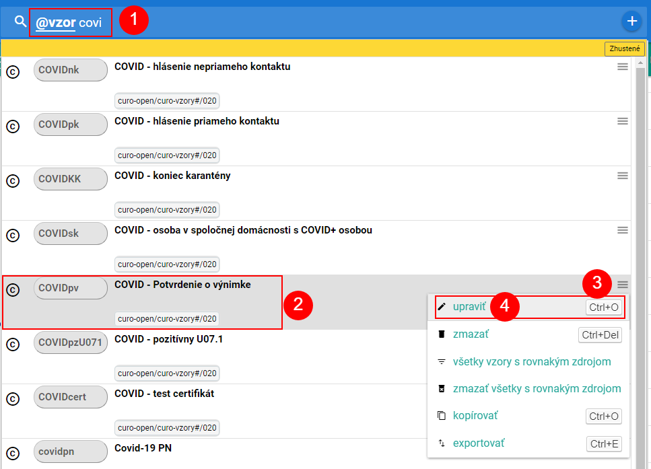The image size is (651, 469).
Task: Click the copyright icon of the COVIDpv row
Action: click(x=13, y=290)
